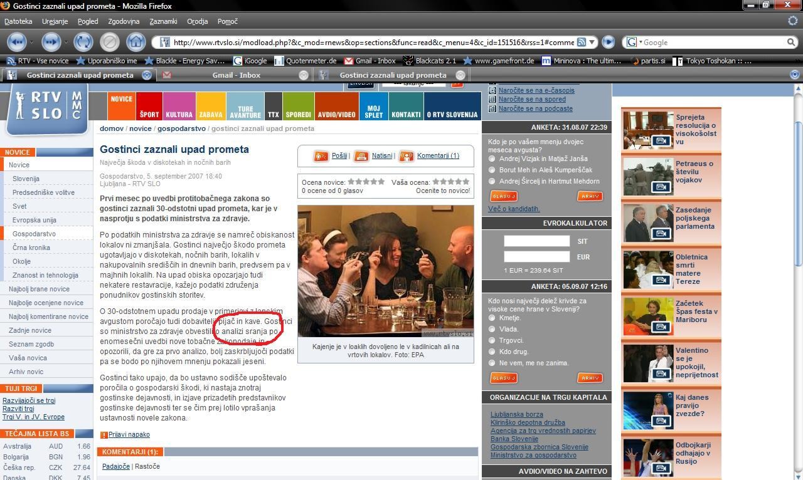
Task: Select the Kmetje poll option
Action: [492, 318]
